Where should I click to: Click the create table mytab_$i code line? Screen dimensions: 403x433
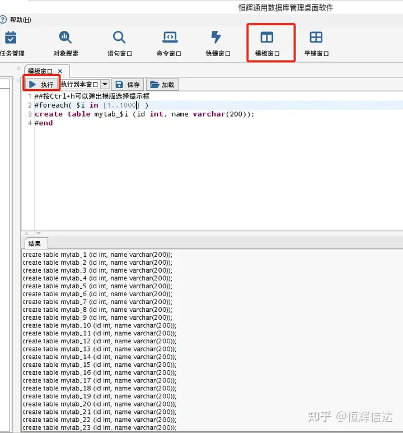point(144,114)
